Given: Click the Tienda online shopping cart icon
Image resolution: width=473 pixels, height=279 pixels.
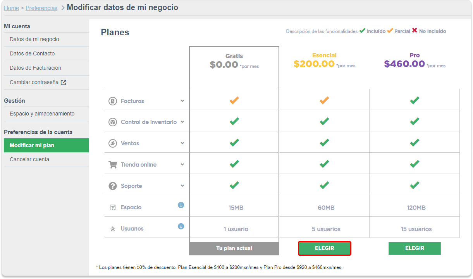Looking at the screenshot, I should pos(112,165).
